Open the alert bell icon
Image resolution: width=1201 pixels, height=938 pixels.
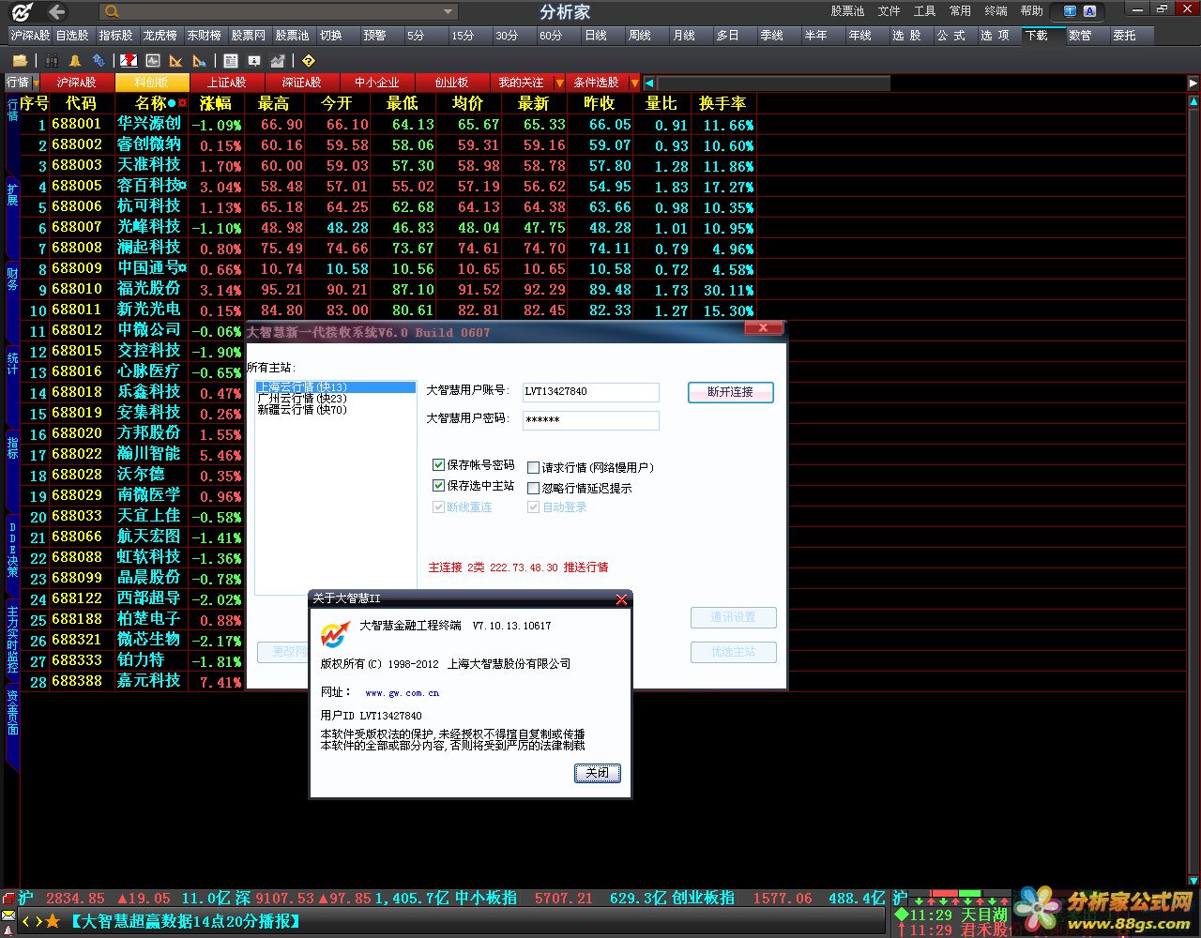(x=75, y=60)
